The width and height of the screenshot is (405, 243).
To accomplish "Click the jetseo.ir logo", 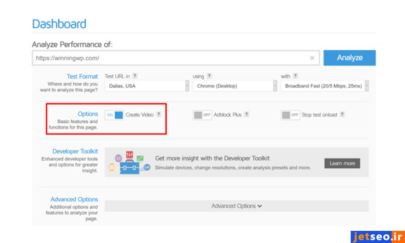I will click(376, 236).
